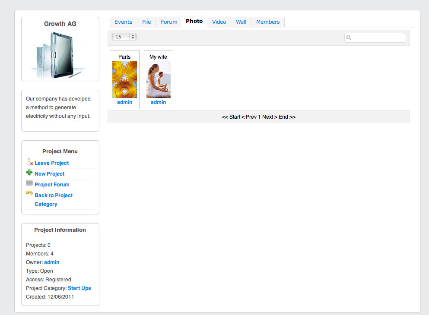429x315 pixels.
Task: Open the items-per-page dropdown showing 15
Action: click(x=124, y=37)
